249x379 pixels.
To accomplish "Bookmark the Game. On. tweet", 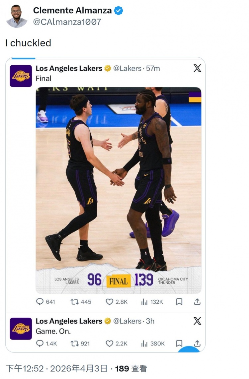I will (x=179, y=344).
